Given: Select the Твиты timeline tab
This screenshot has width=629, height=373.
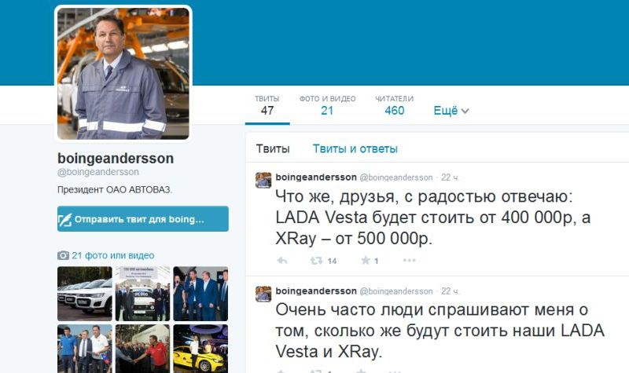Looking at the screenshot, I should 273,148.
